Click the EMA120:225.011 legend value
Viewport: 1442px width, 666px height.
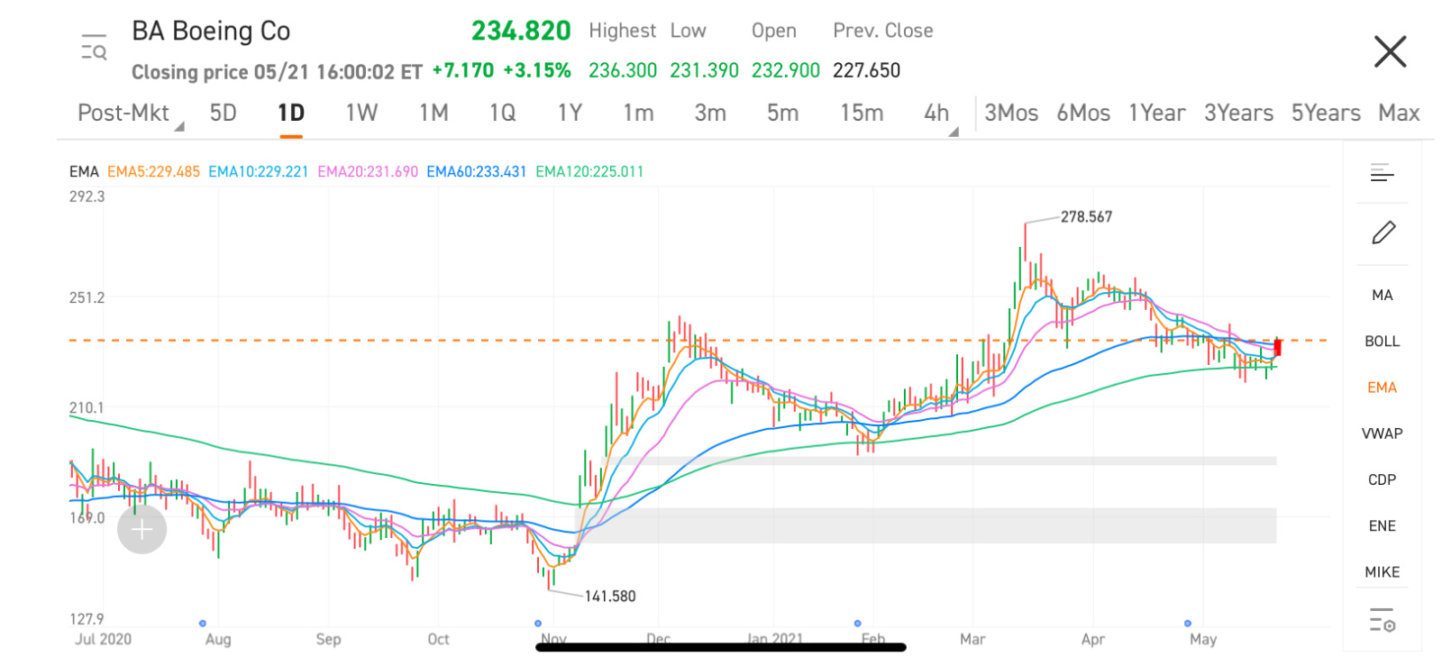click(589, 171)
